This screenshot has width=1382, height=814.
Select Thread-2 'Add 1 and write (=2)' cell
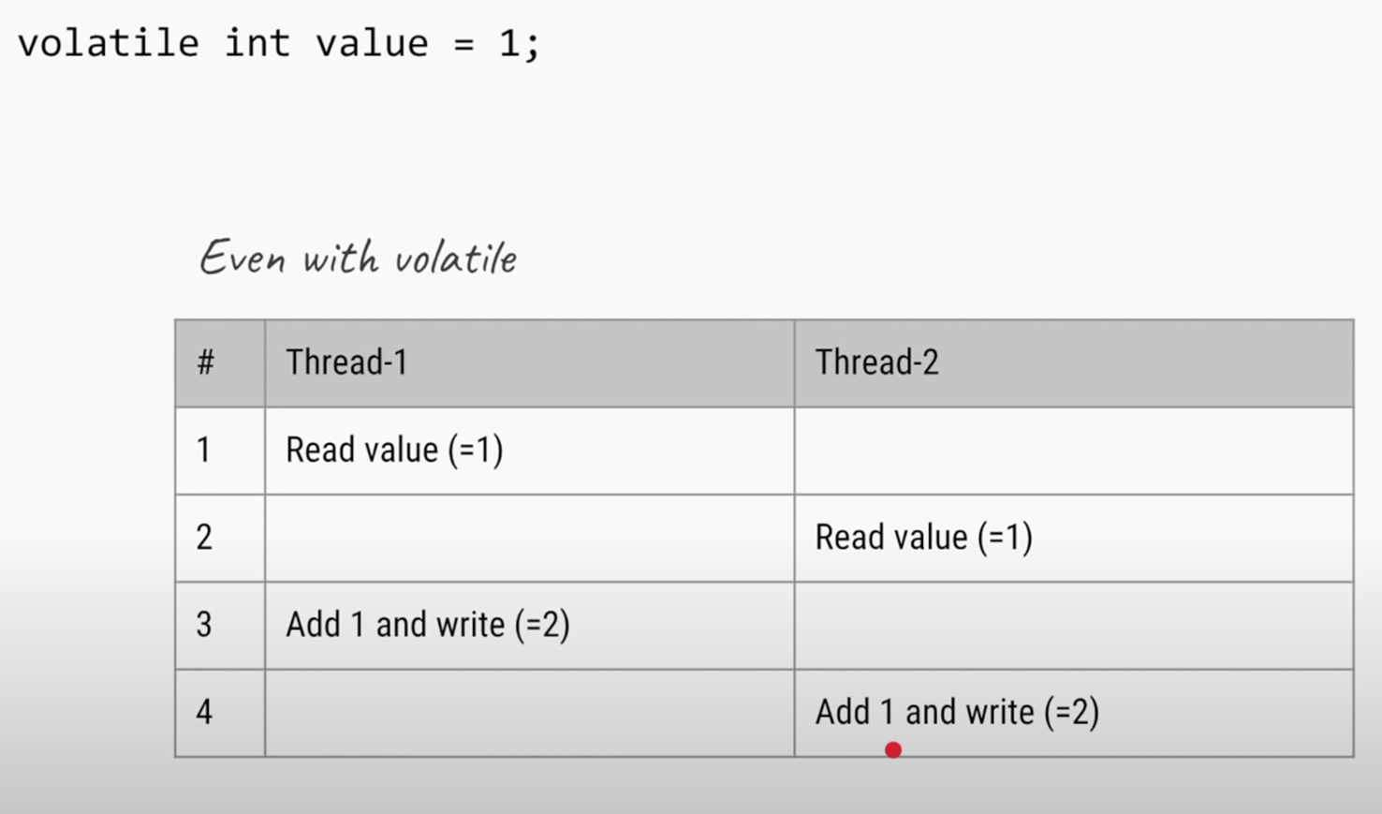click(1074, 713)
